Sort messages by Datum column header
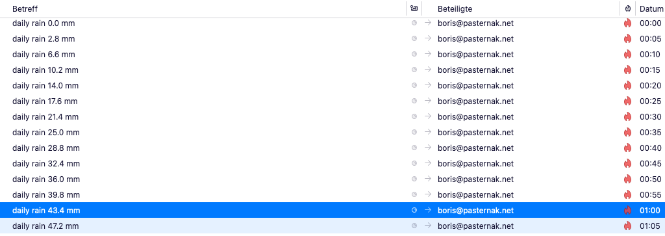The image size is (665, 236). (x=651, y=8)
